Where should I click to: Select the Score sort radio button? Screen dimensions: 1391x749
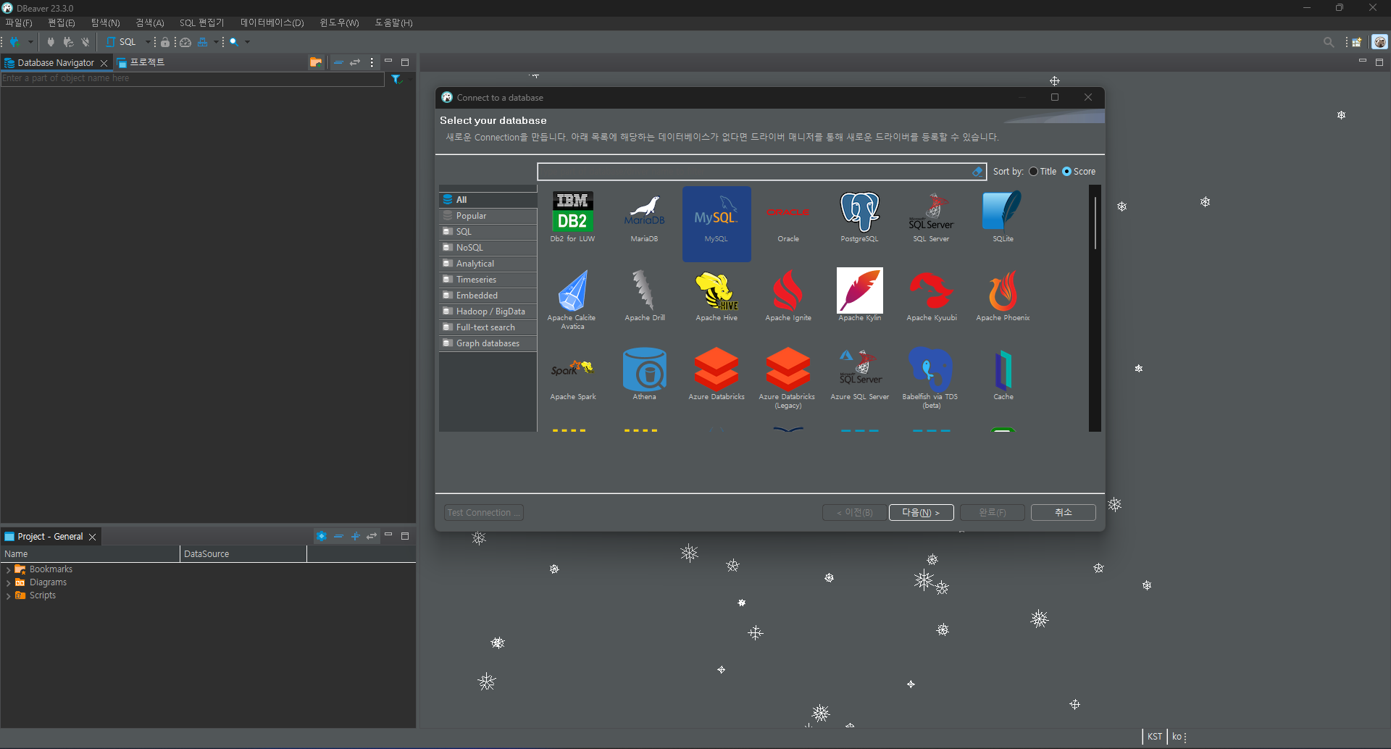[1066, 172]
